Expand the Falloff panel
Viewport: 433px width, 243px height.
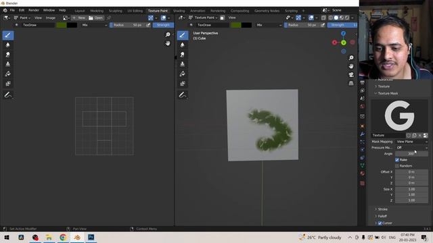pos(382,216)
